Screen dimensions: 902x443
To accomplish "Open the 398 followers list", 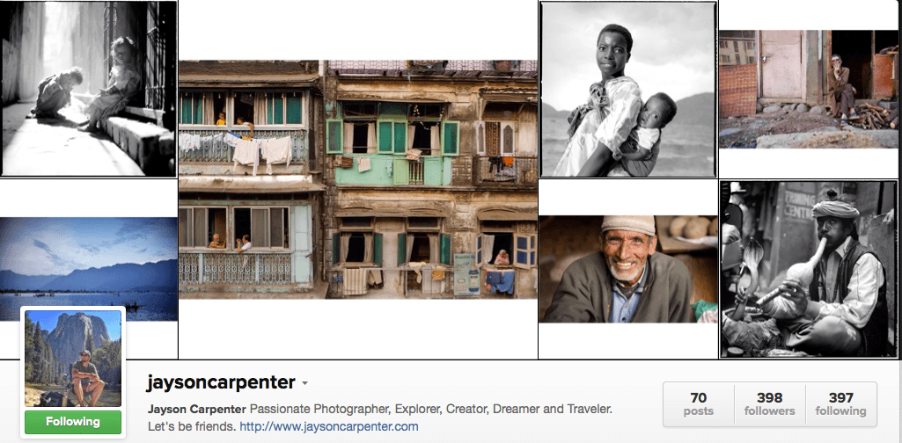I will 770,404.
